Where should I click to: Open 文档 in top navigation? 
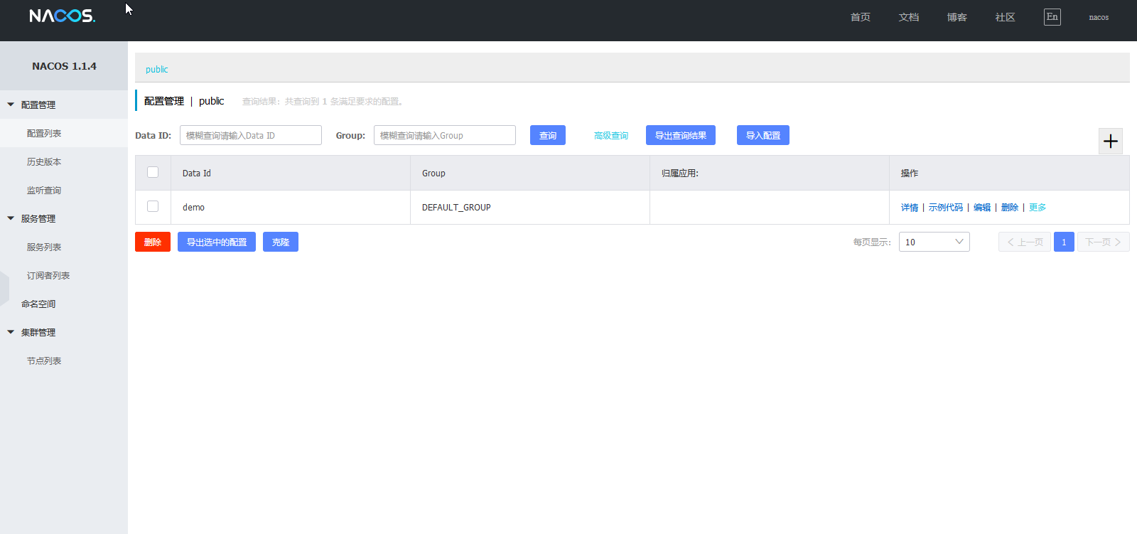tap(909, 17)
